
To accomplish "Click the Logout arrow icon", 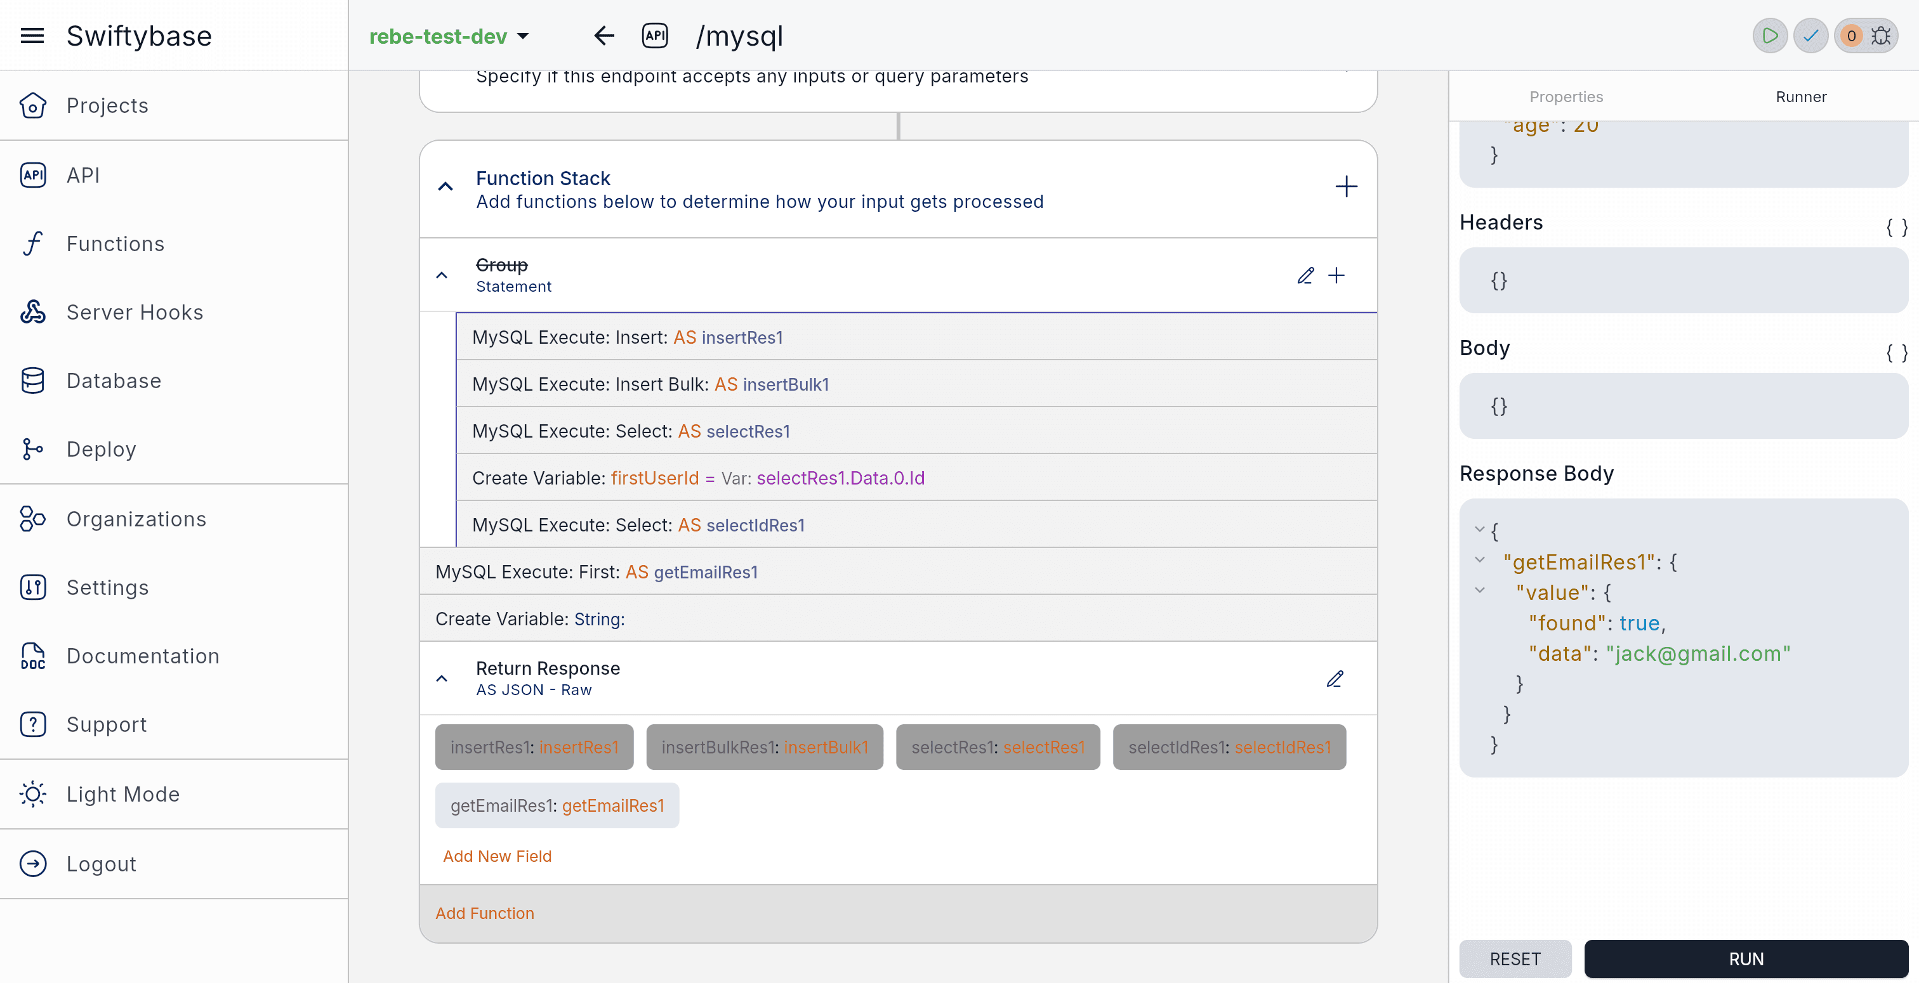I will [x=33, y=864].
